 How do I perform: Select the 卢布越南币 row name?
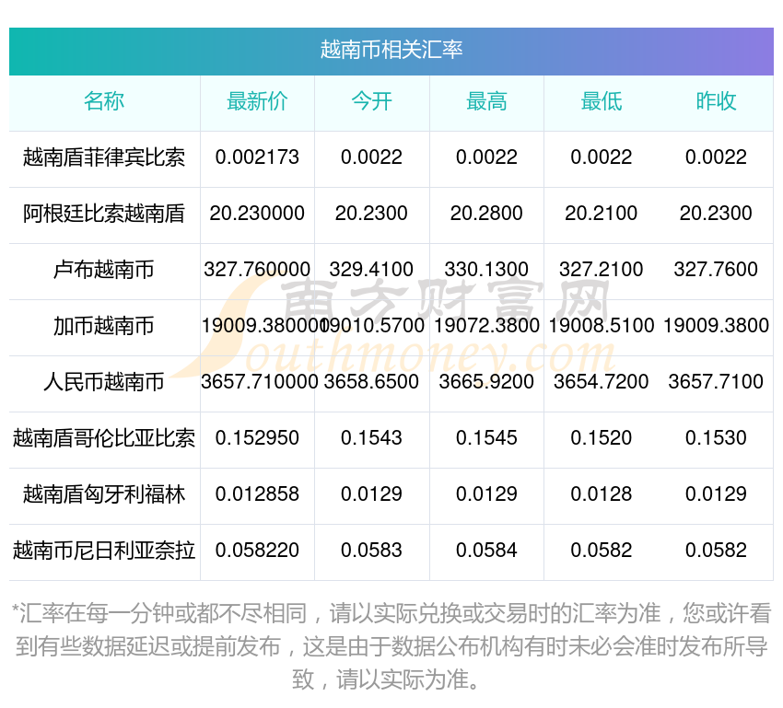(104, 270)
